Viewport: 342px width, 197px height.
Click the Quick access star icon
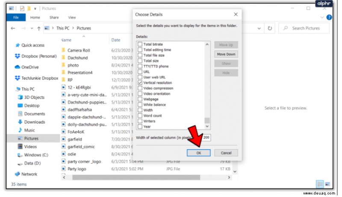point(18,45)
